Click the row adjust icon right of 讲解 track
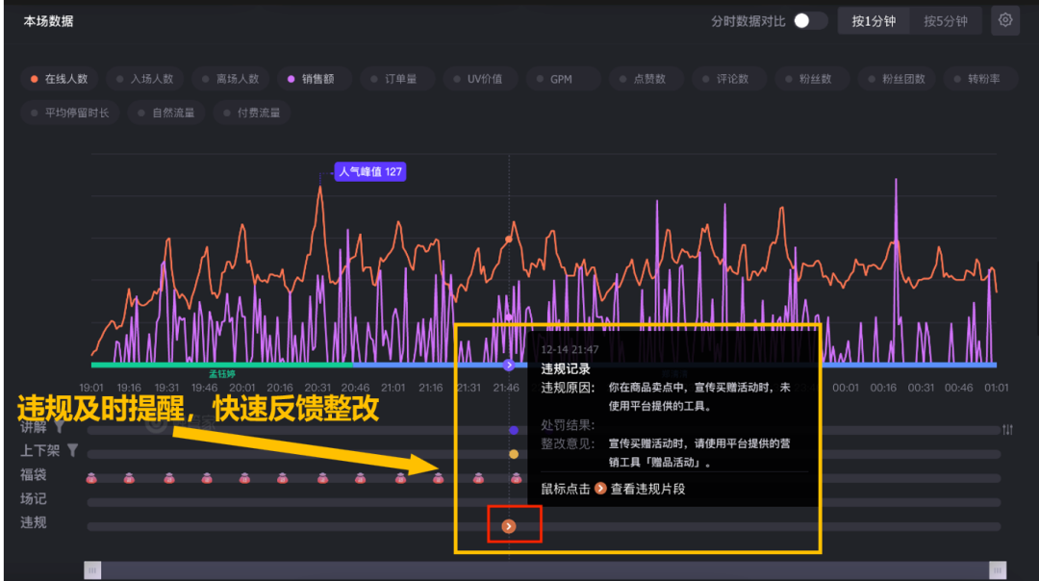Image resolution: width=1039 pixels, height=581 pixels. point(1007,429)
